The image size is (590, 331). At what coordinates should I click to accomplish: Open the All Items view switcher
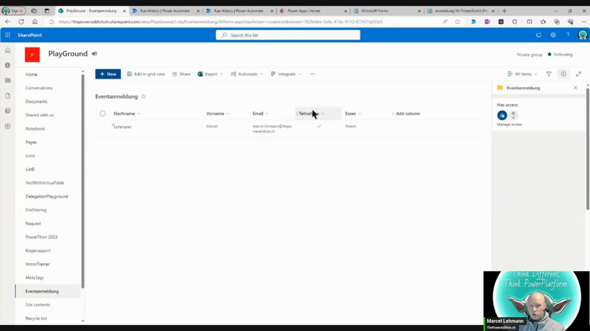pos(522,74)
